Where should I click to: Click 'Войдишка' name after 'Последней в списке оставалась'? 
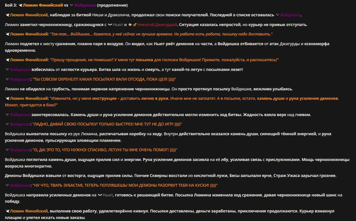291,15
